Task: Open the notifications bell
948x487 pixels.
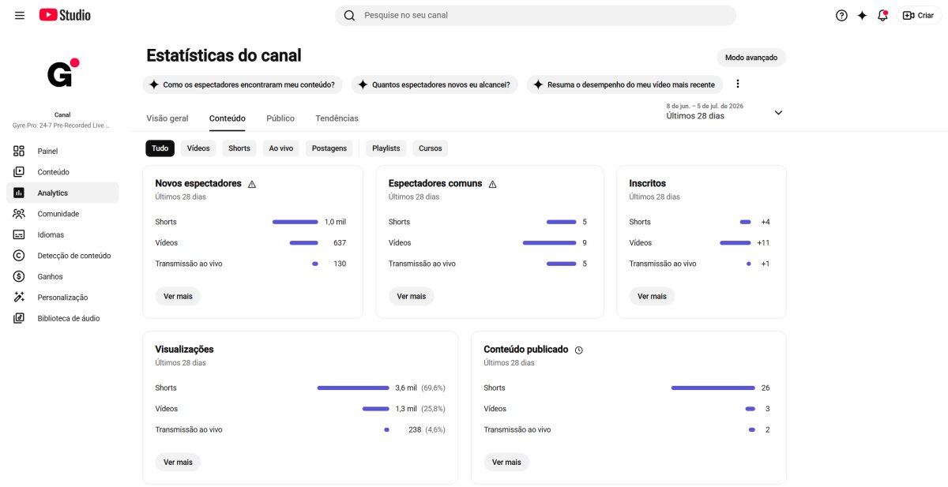Action: 882,15
